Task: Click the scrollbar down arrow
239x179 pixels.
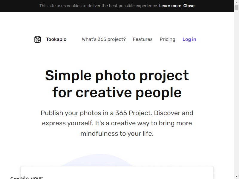Action: coord(236,177)
